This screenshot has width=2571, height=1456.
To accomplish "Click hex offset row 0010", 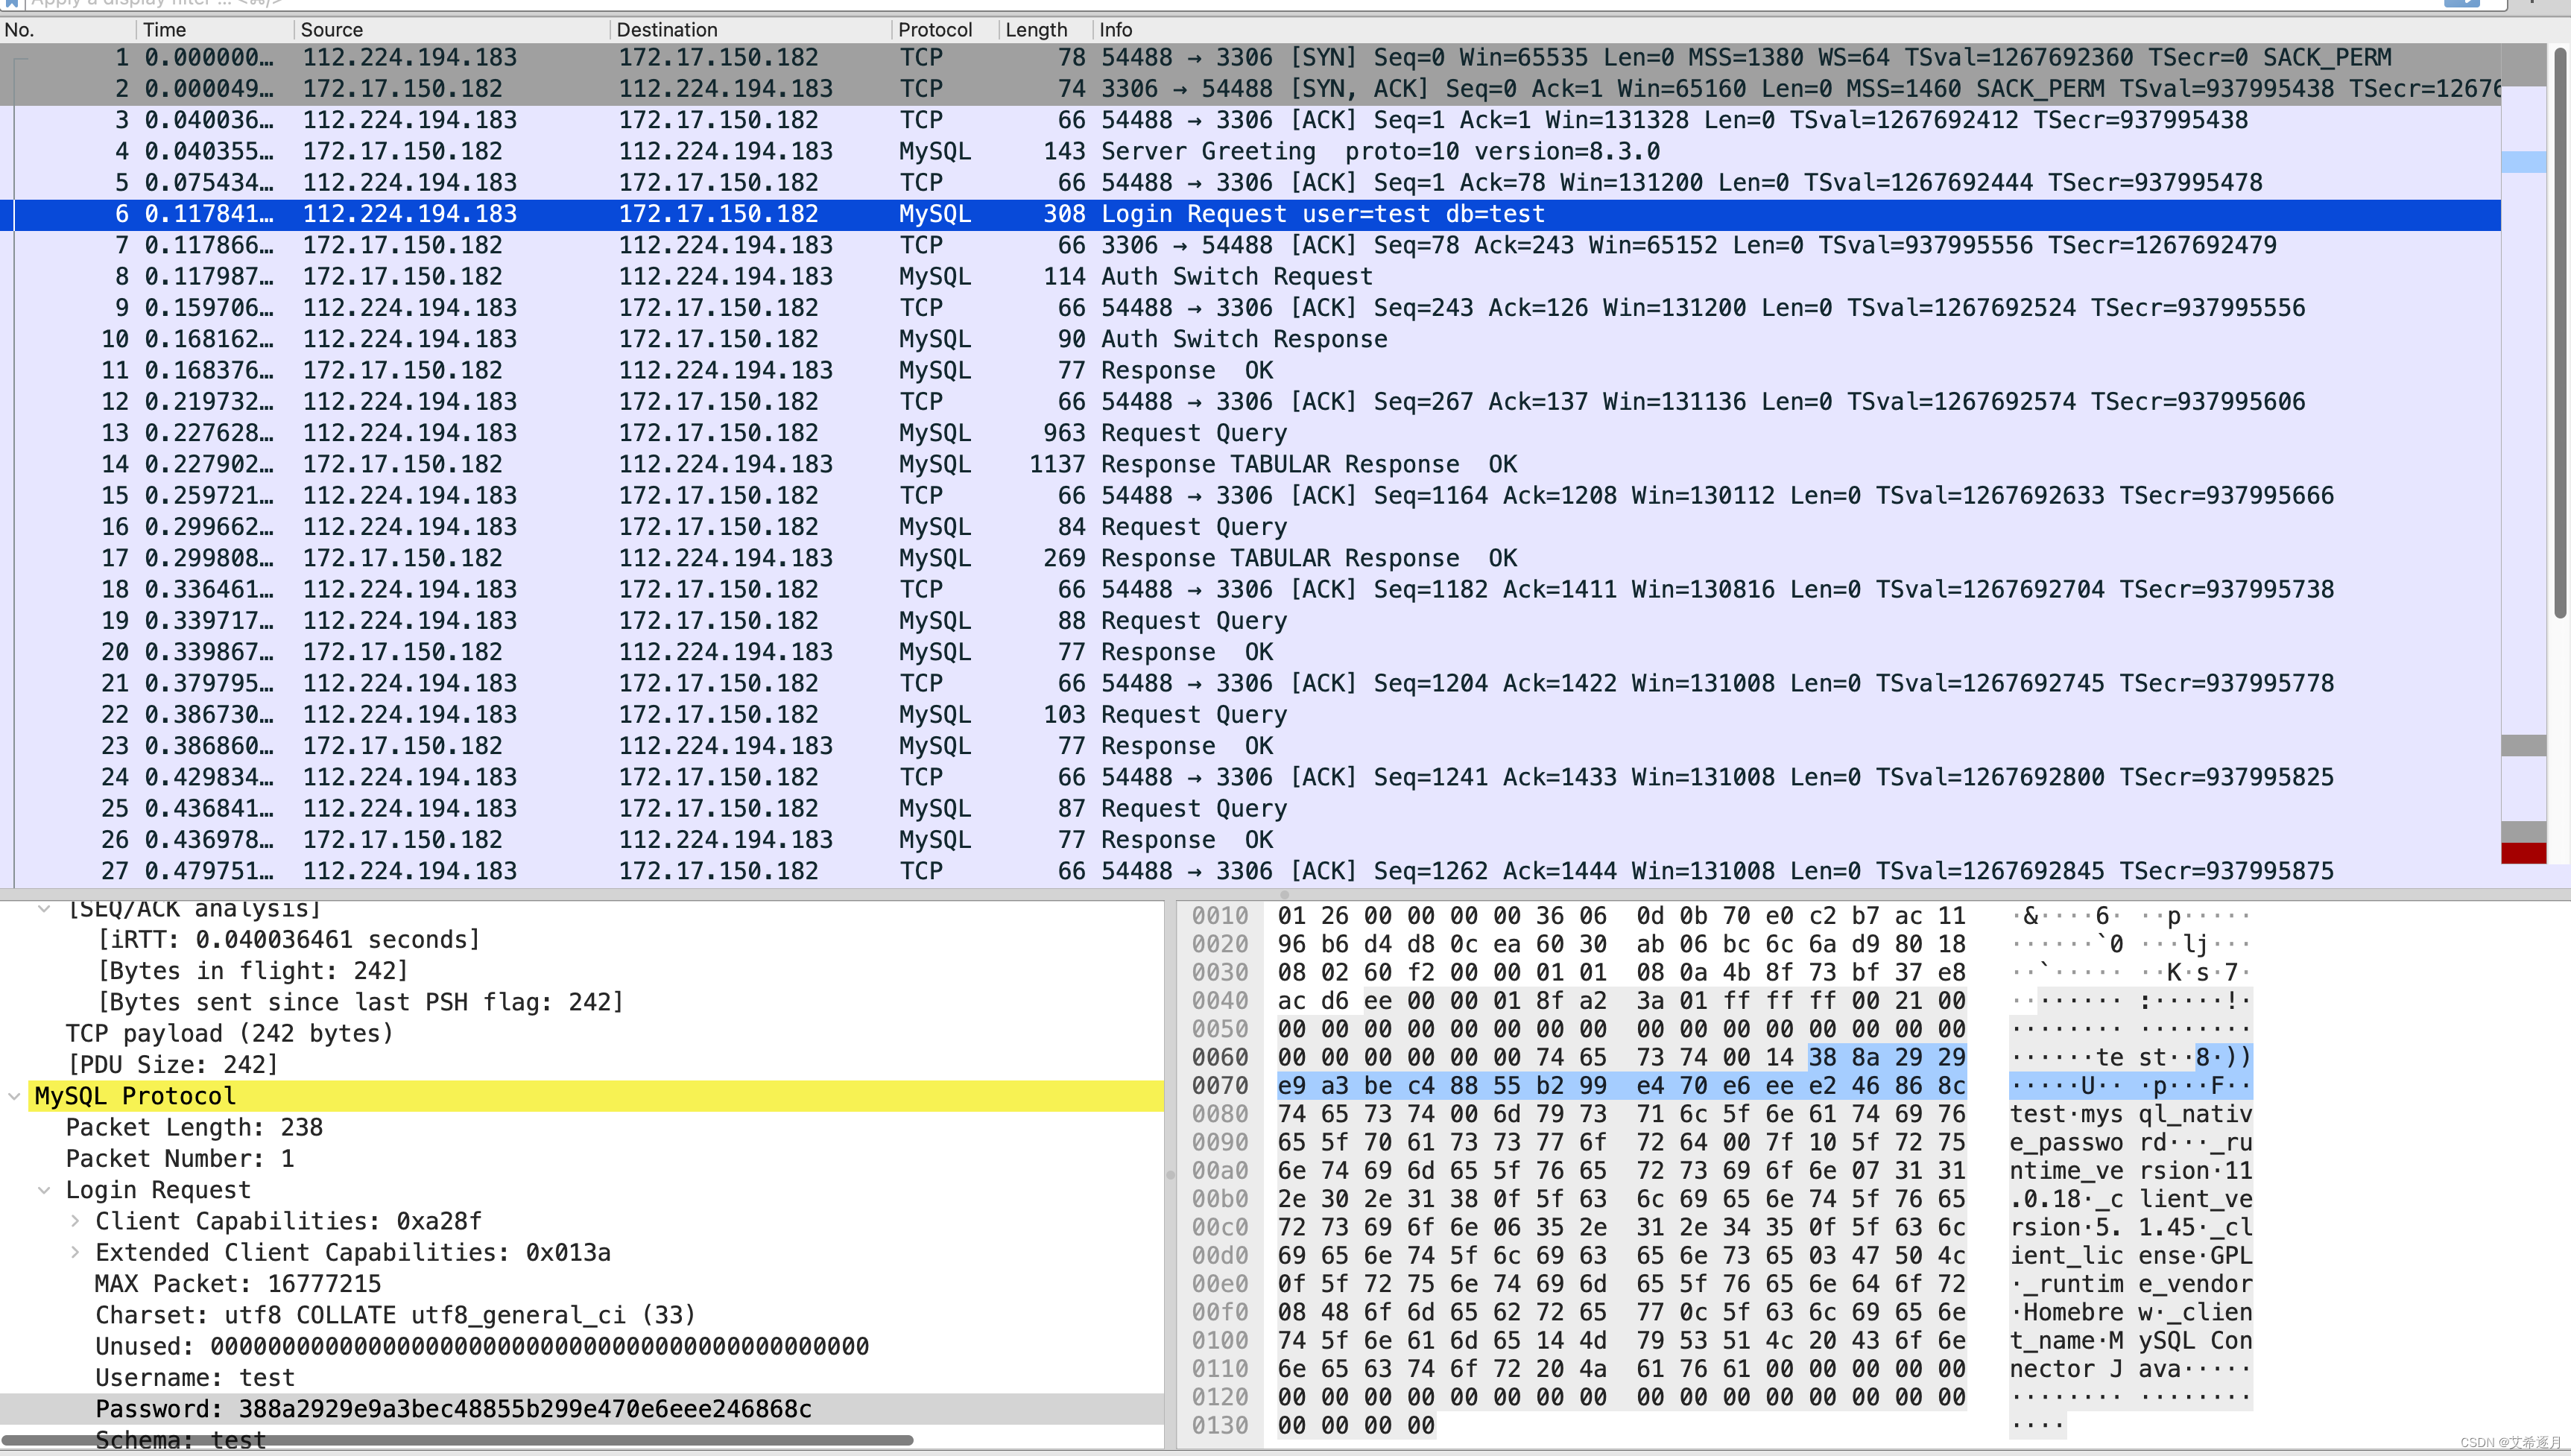I will (x=1219, y=916).
